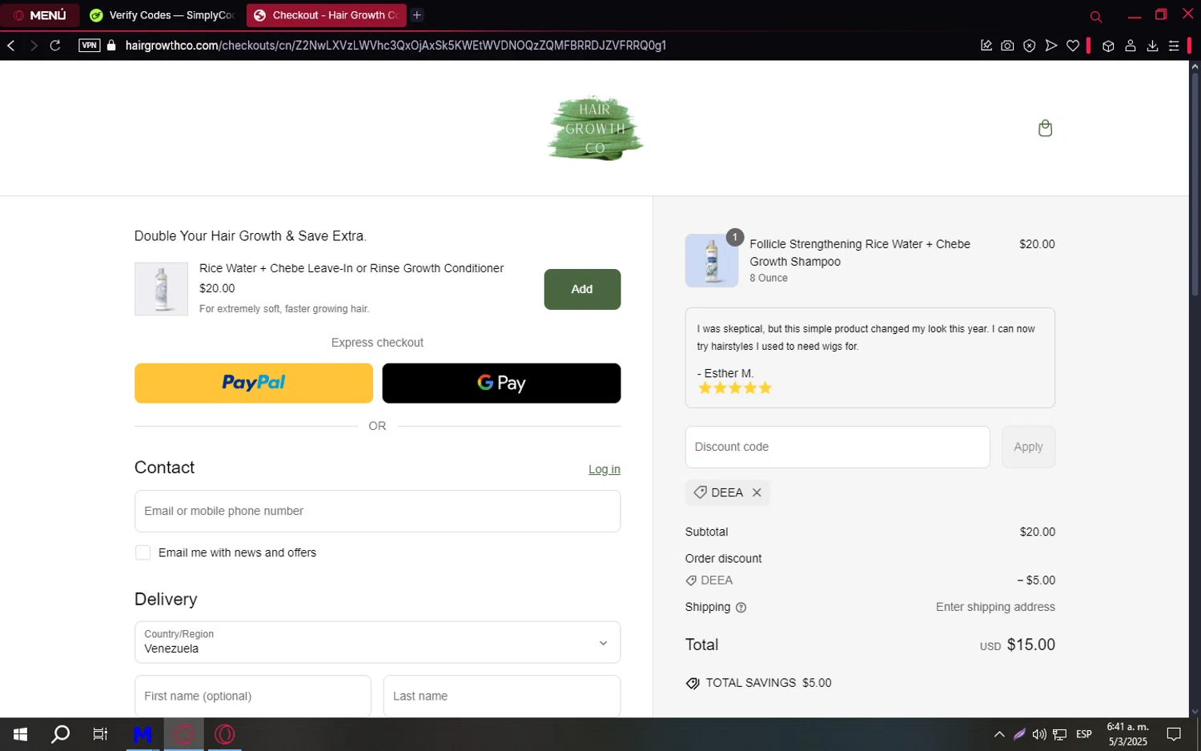Click the hairgrowthco.com URL address field
The height and width of the screenshot is (751, 1201).
coord(396,46)
